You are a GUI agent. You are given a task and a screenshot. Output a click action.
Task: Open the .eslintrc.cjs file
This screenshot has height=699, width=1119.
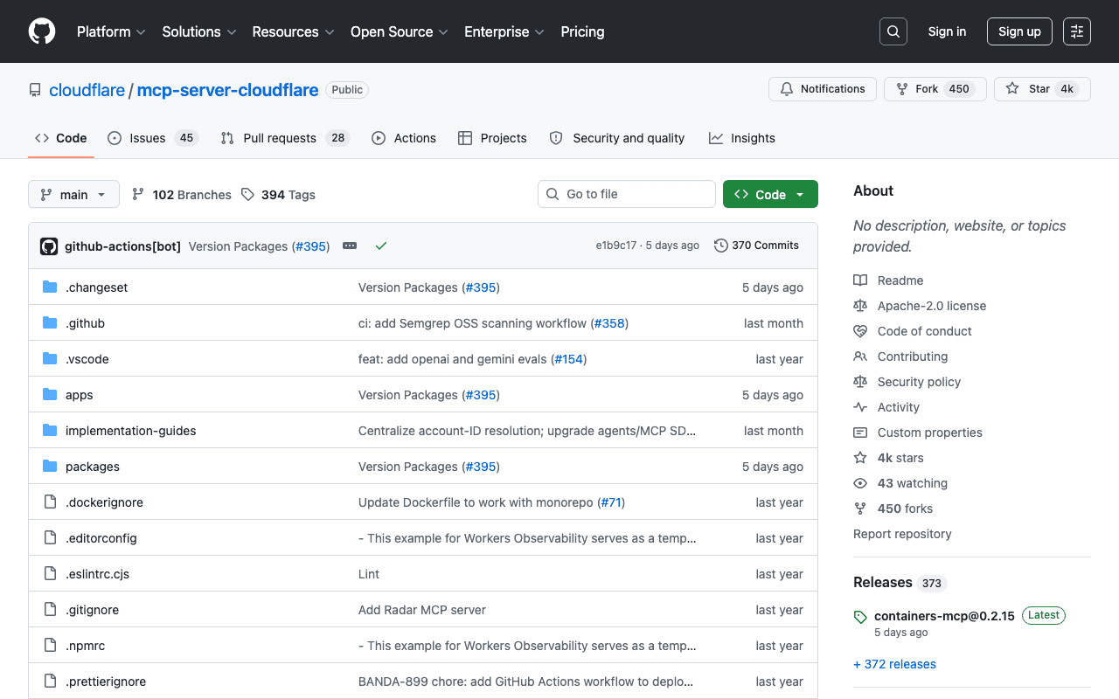click(x=97, y=574)
